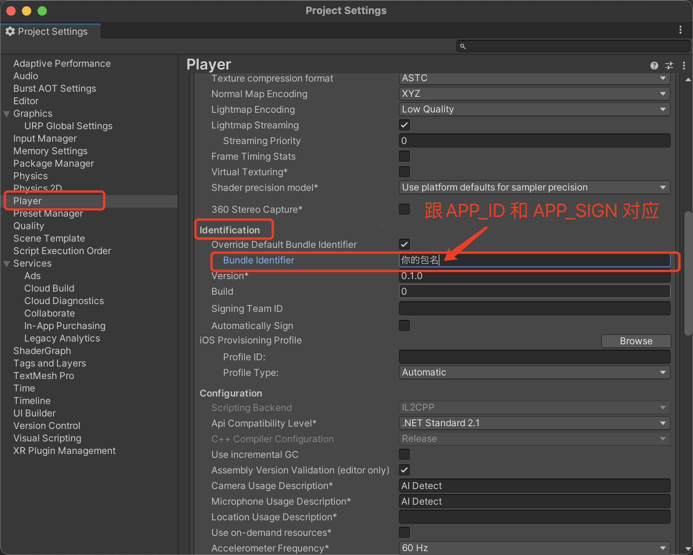
Task: Toggle the Automatically Sign checkbox
Action: [x=404, y=326]
